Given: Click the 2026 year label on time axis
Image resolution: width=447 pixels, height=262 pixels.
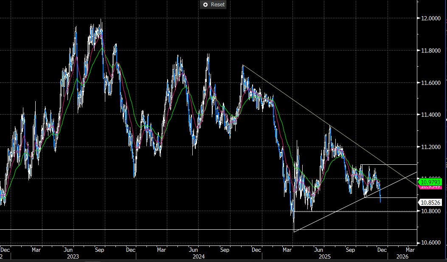Looking at the screenshot, I should coord(402,256).
